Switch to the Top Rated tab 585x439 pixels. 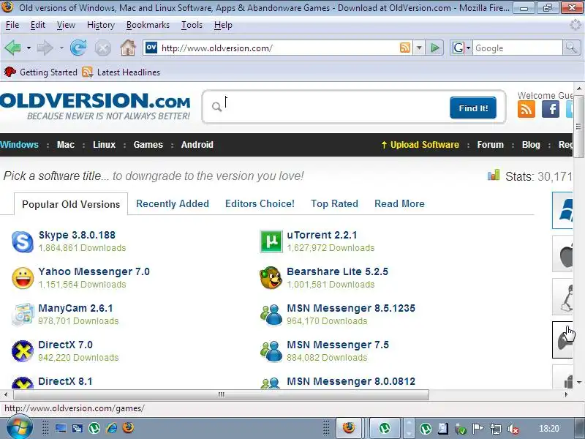coord(334,203)
